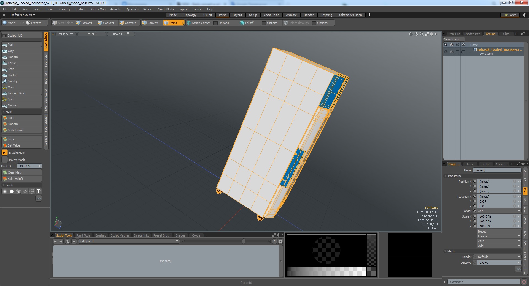The width and height of the screenshot is (529, 286).
Task: Switch to the Shader Tree tab
Action: point(472,34)
